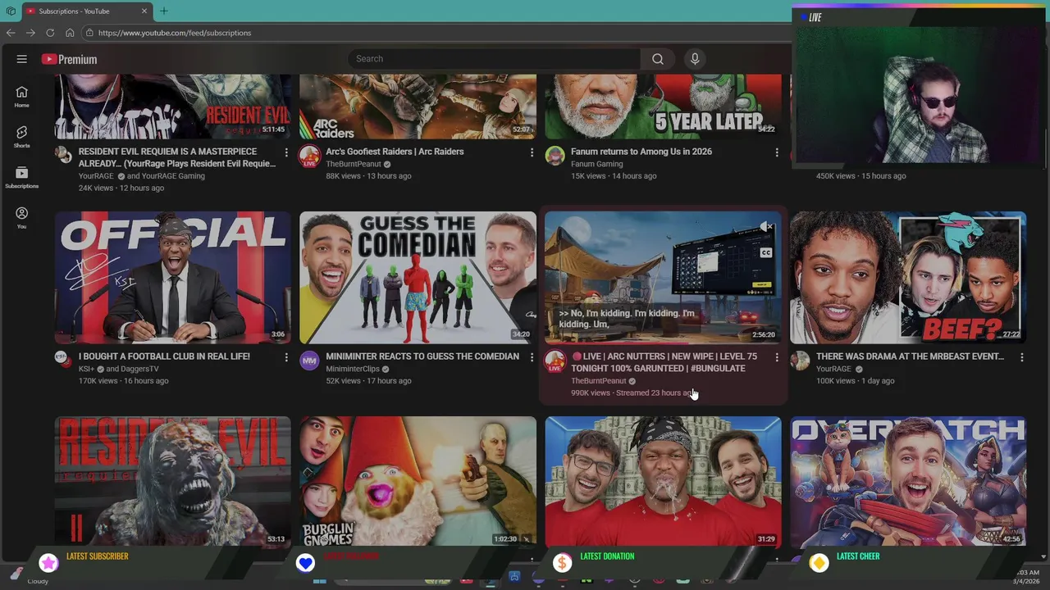The image size is (1050, 590).
Task: Seek in the ARC NUTTERS preview progress bar
Action: [x=663, y=343]
